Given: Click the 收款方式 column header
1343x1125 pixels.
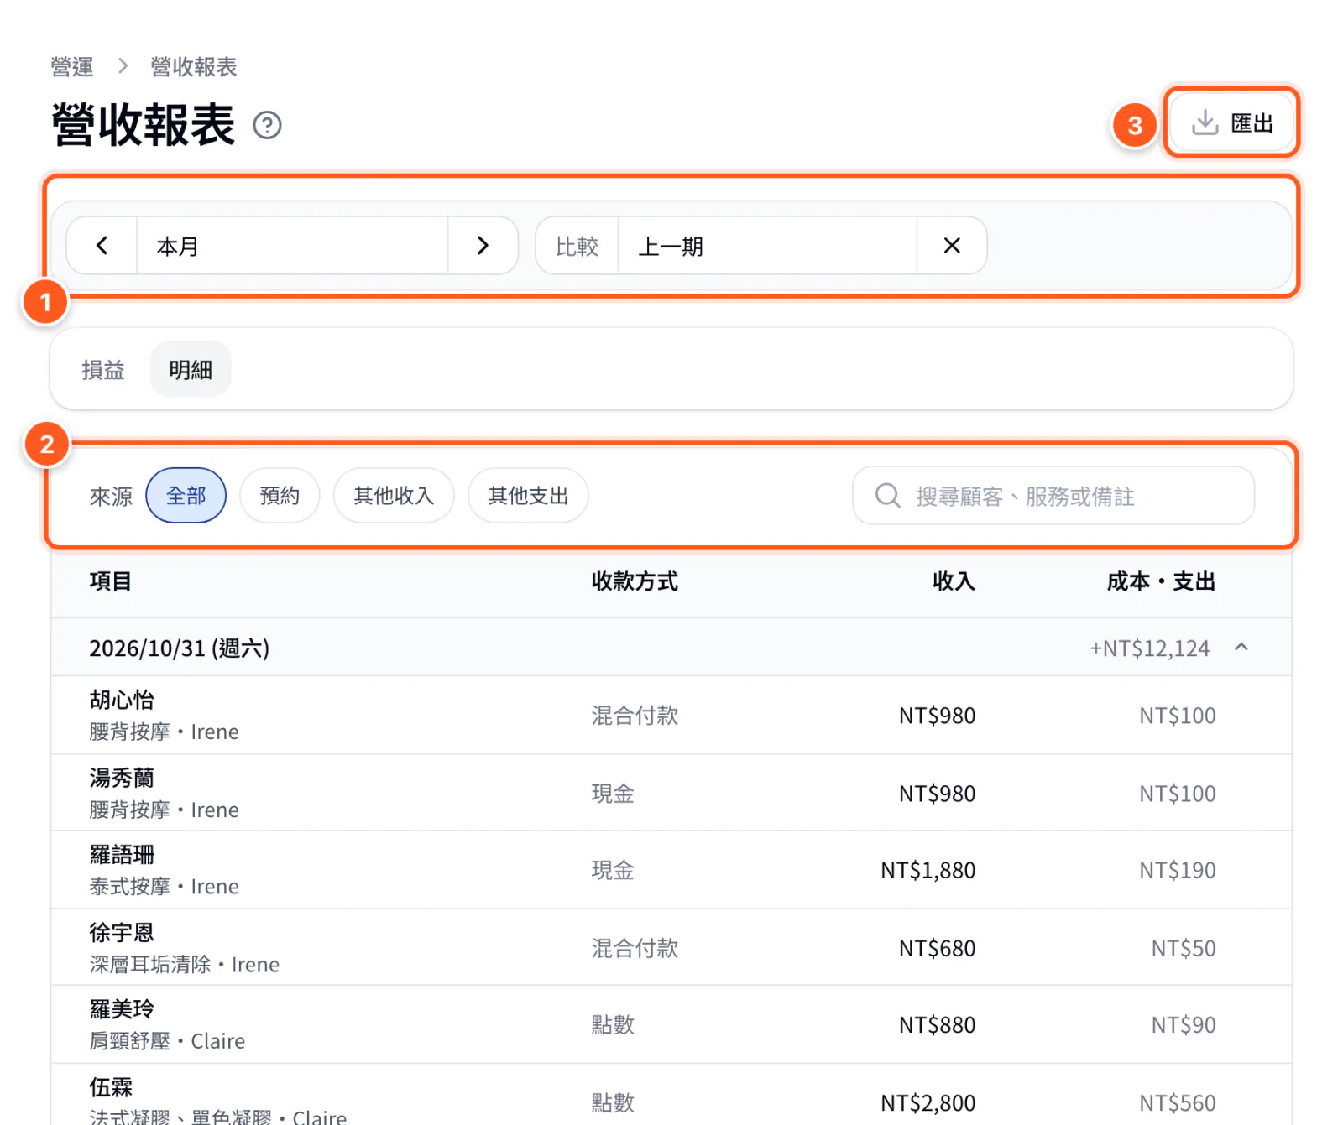Looking at the screenshot, I should tap(635, 581).
